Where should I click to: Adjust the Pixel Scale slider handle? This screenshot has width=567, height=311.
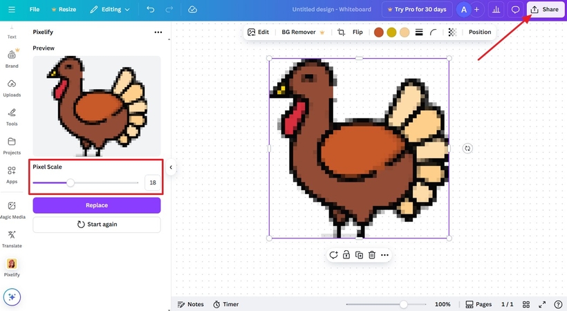tap(71, 182)
